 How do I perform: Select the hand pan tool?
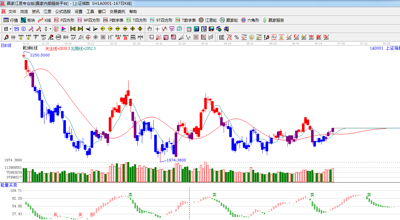pos(149,29)
